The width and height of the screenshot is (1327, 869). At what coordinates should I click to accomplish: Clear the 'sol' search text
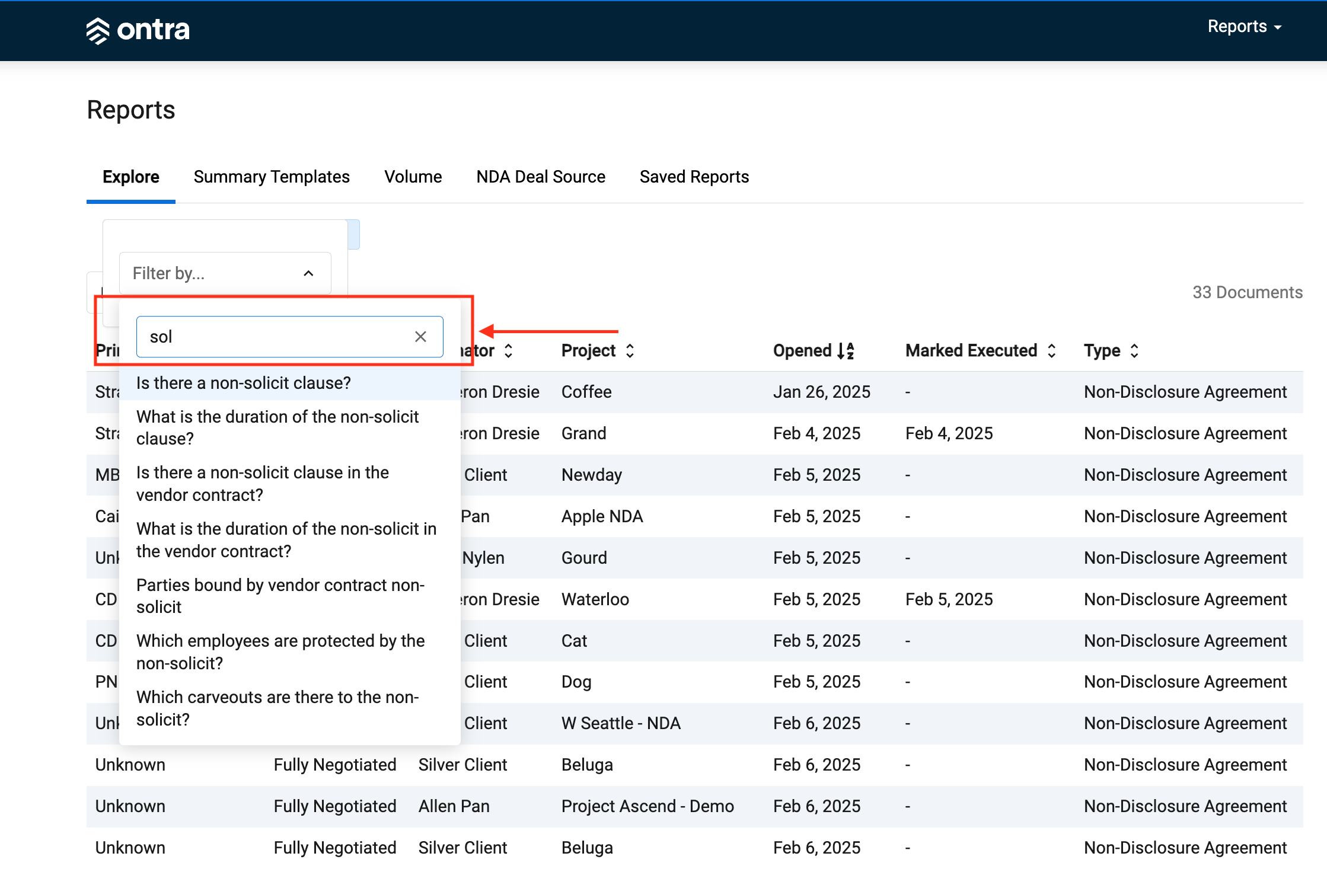420,337
